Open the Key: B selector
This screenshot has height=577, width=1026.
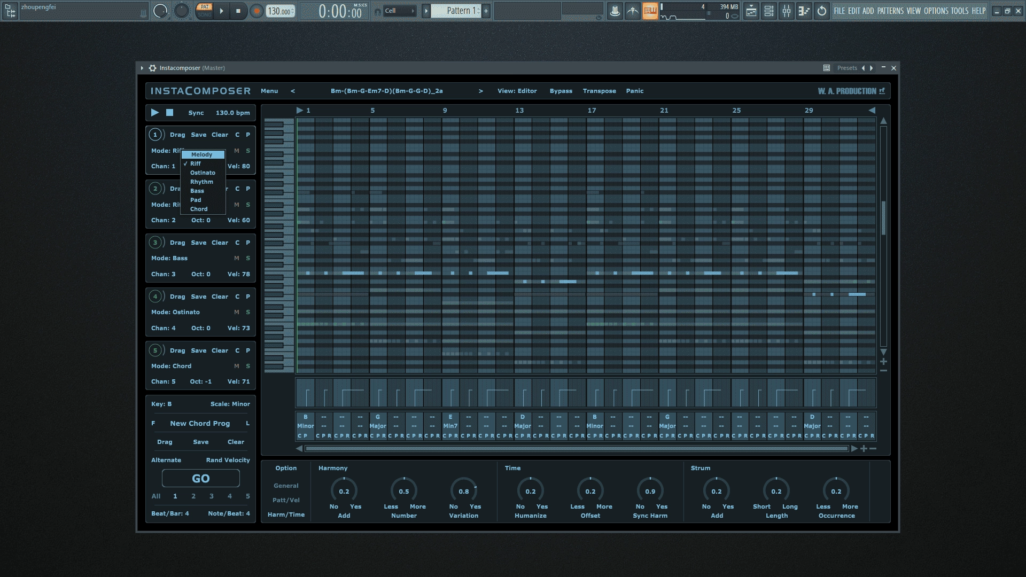point(161,404)
